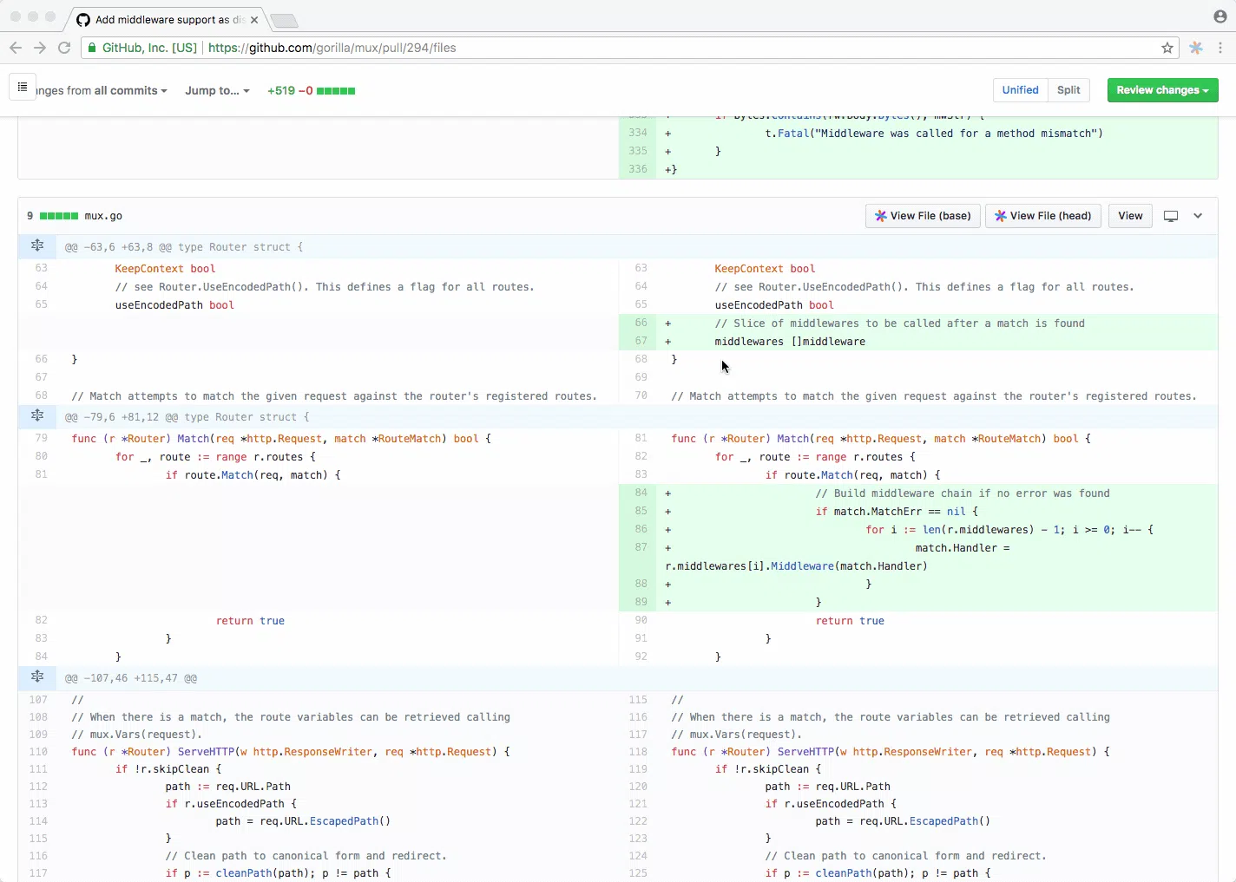This screenshot has width=1236, height=882.
Task: Click the diffstat bar next to +519 −0
Action: [336, 90]
